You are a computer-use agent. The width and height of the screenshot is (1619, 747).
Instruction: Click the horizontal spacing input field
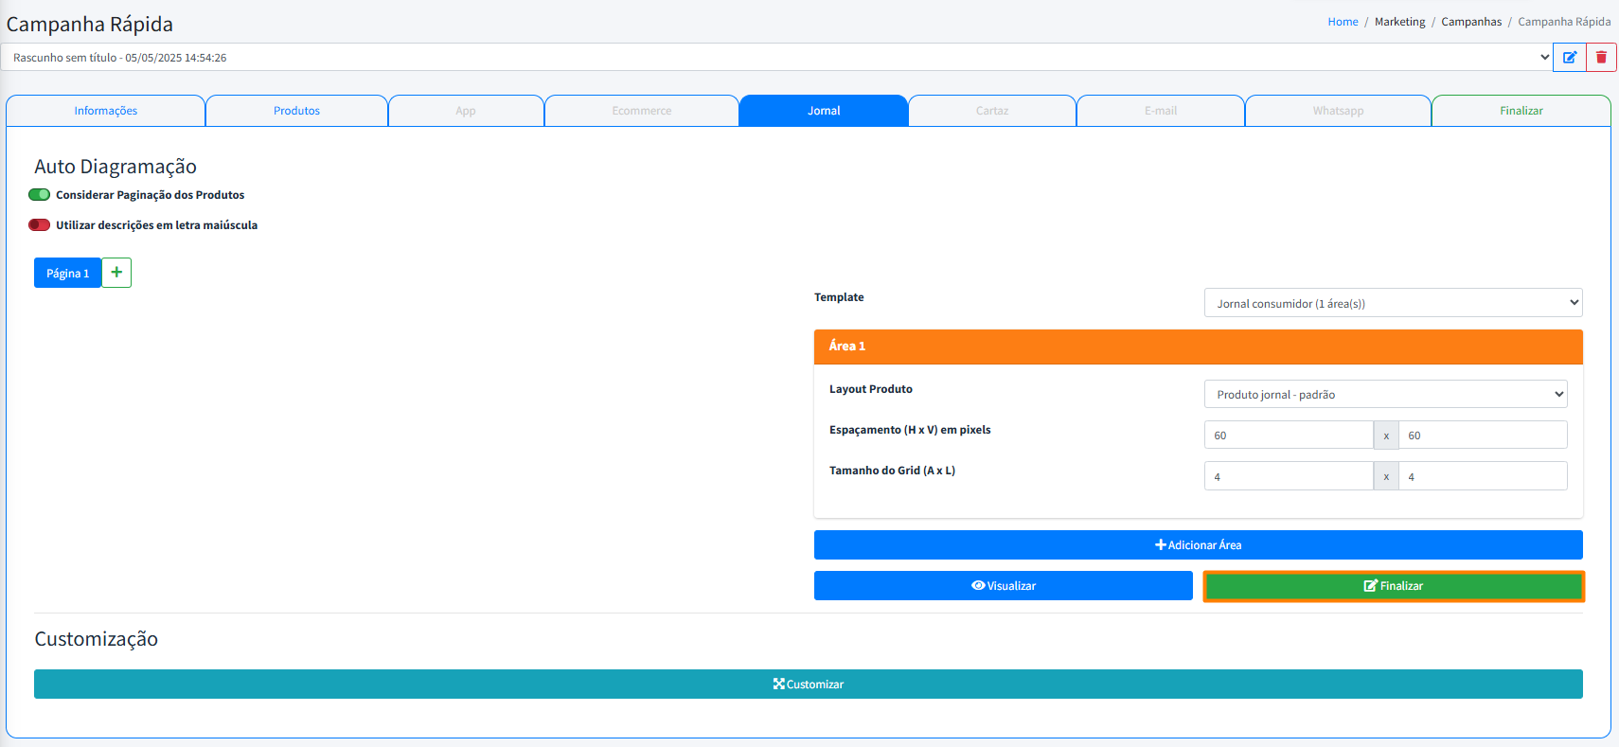(1288, 436)
